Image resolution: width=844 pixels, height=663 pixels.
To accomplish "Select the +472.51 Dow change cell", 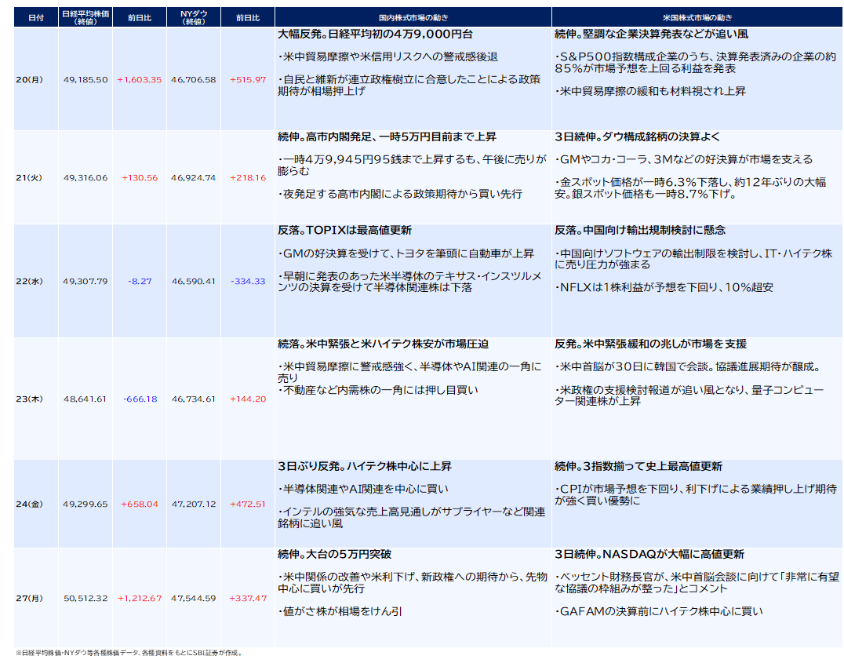I will 248,505.
